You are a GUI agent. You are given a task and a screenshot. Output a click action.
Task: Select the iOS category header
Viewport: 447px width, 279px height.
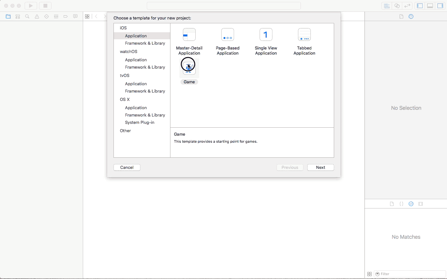tap(123, 28)
